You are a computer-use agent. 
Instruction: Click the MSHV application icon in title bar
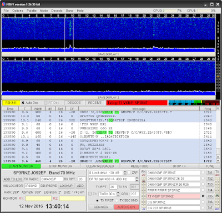click(3, 4)
